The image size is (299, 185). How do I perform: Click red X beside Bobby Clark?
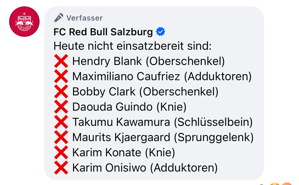click(61, 92)
